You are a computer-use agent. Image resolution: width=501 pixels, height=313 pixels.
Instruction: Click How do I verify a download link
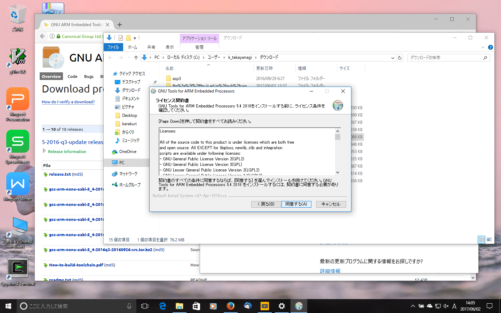click(68, 102)
